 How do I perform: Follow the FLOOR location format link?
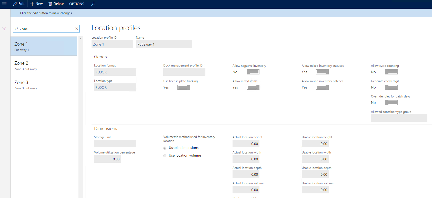point(101,72)
